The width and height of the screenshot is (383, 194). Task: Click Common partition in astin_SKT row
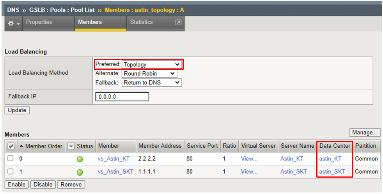(366, 171)
